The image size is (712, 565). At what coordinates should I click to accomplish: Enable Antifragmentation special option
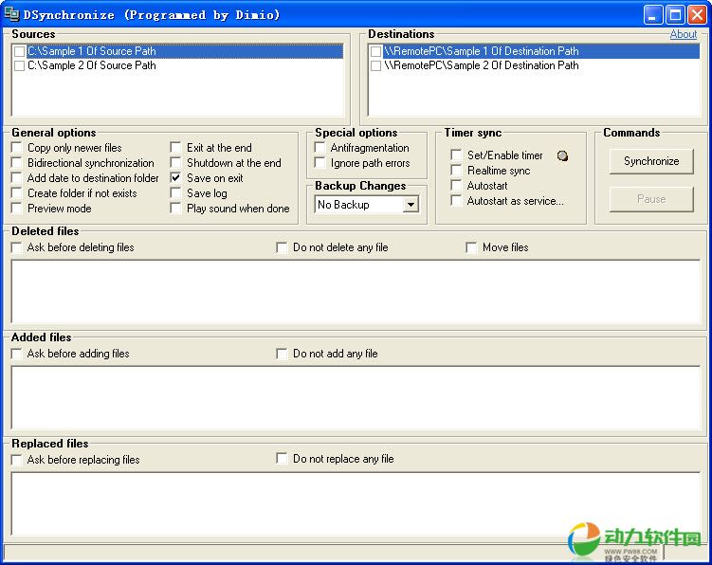(320, 148)
